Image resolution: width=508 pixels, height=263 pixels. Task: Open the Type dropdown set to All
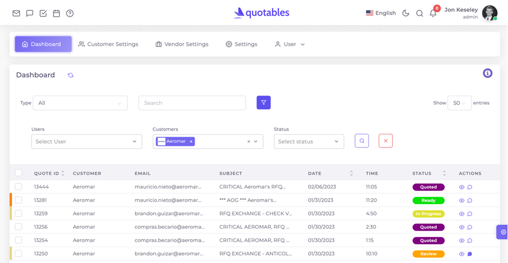tap(80, 103)
